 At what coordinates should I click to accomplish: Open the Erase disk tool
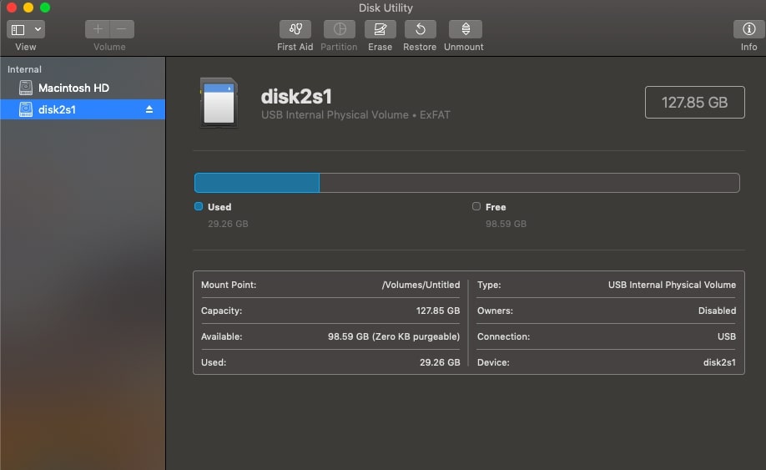pos(380,29)
